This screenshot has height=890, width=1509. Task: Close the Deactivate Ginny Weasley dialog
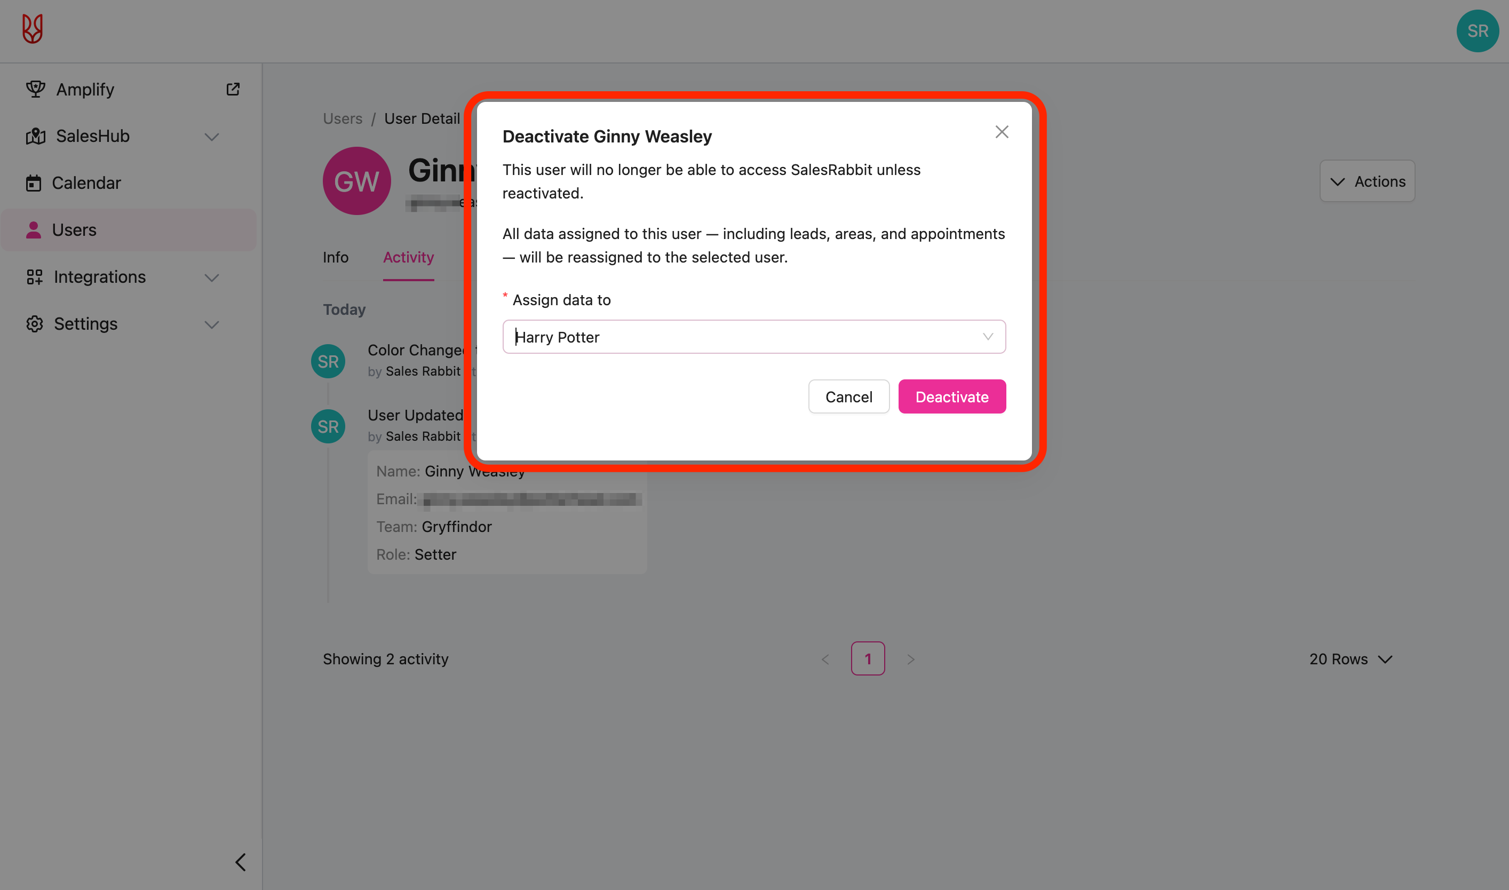pos(1002,132)
